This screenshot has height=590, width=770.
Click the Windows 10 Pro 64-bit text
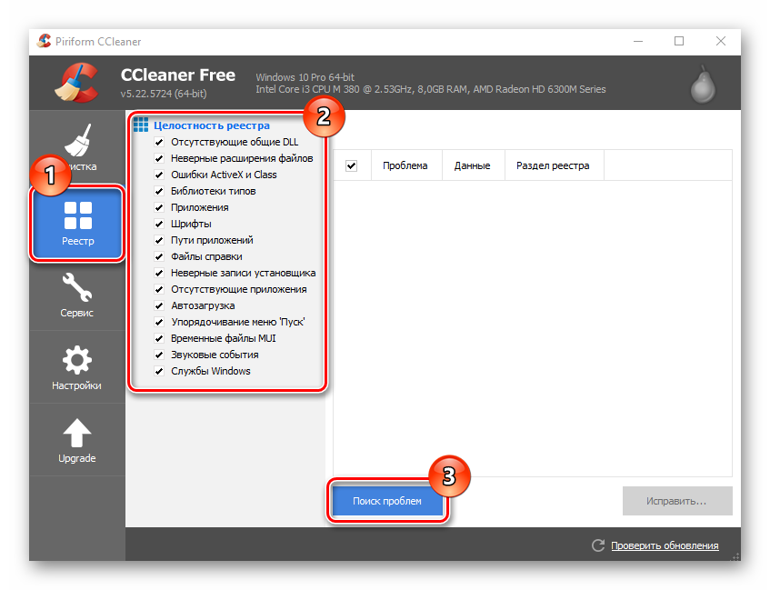pyautogui.click(x=305, y=77)
